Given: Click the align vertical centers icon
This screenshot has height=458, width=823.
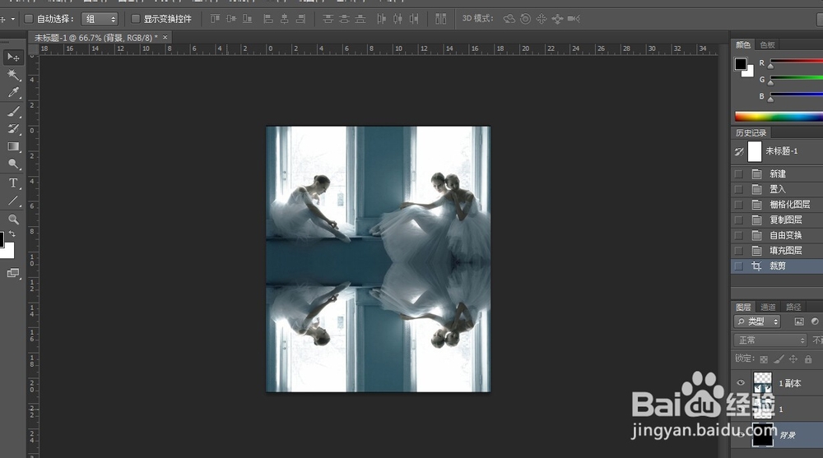Looking at the screenshot, I should point(231,19).
